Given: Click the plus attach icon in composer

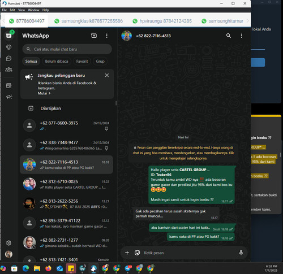Looking at the screenshot, I should pos(127,253).
